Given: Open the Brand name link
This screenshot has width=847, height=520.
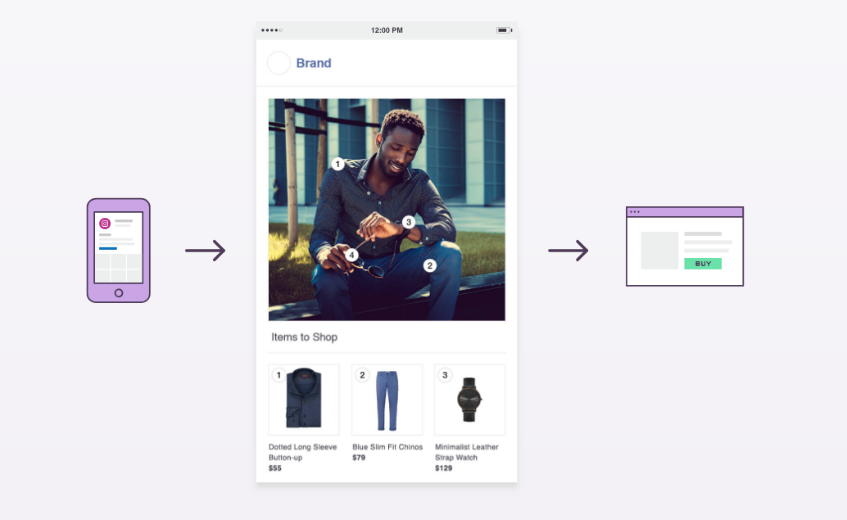Looking at the screenshot, I should pos(314,63).
